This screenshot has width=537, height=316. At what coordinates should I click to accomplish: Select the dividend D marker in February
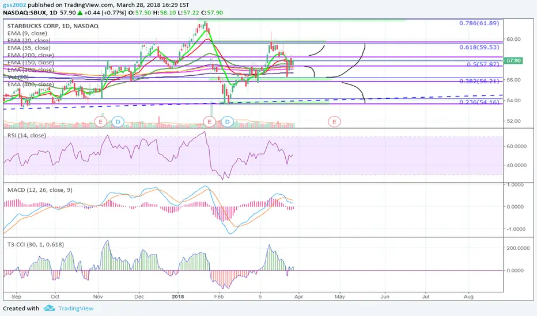227,122
